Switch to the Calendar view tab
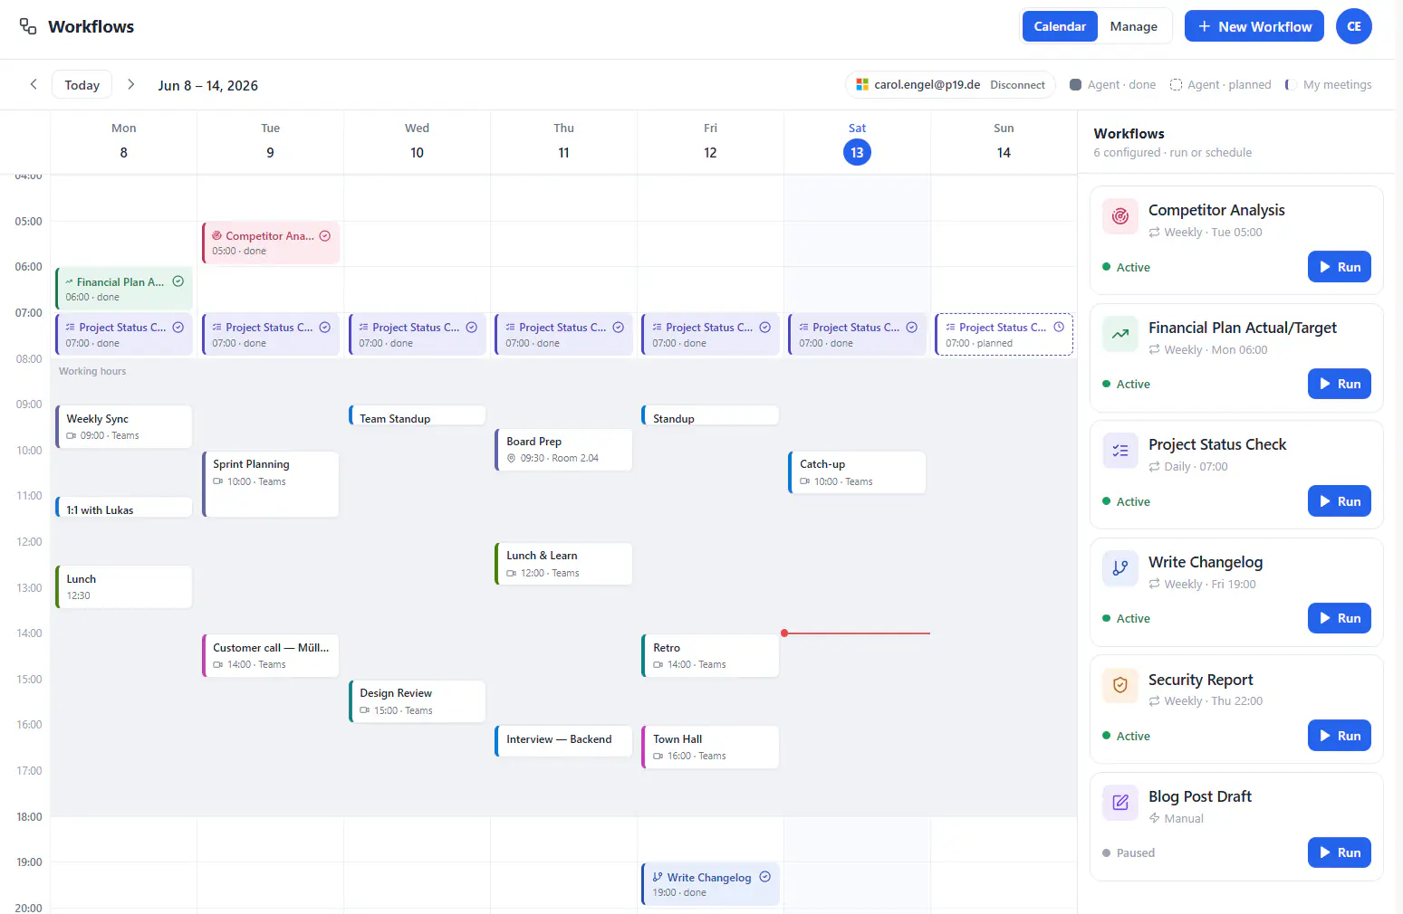The image size is (1403, 914). (x=1060, y=26)
